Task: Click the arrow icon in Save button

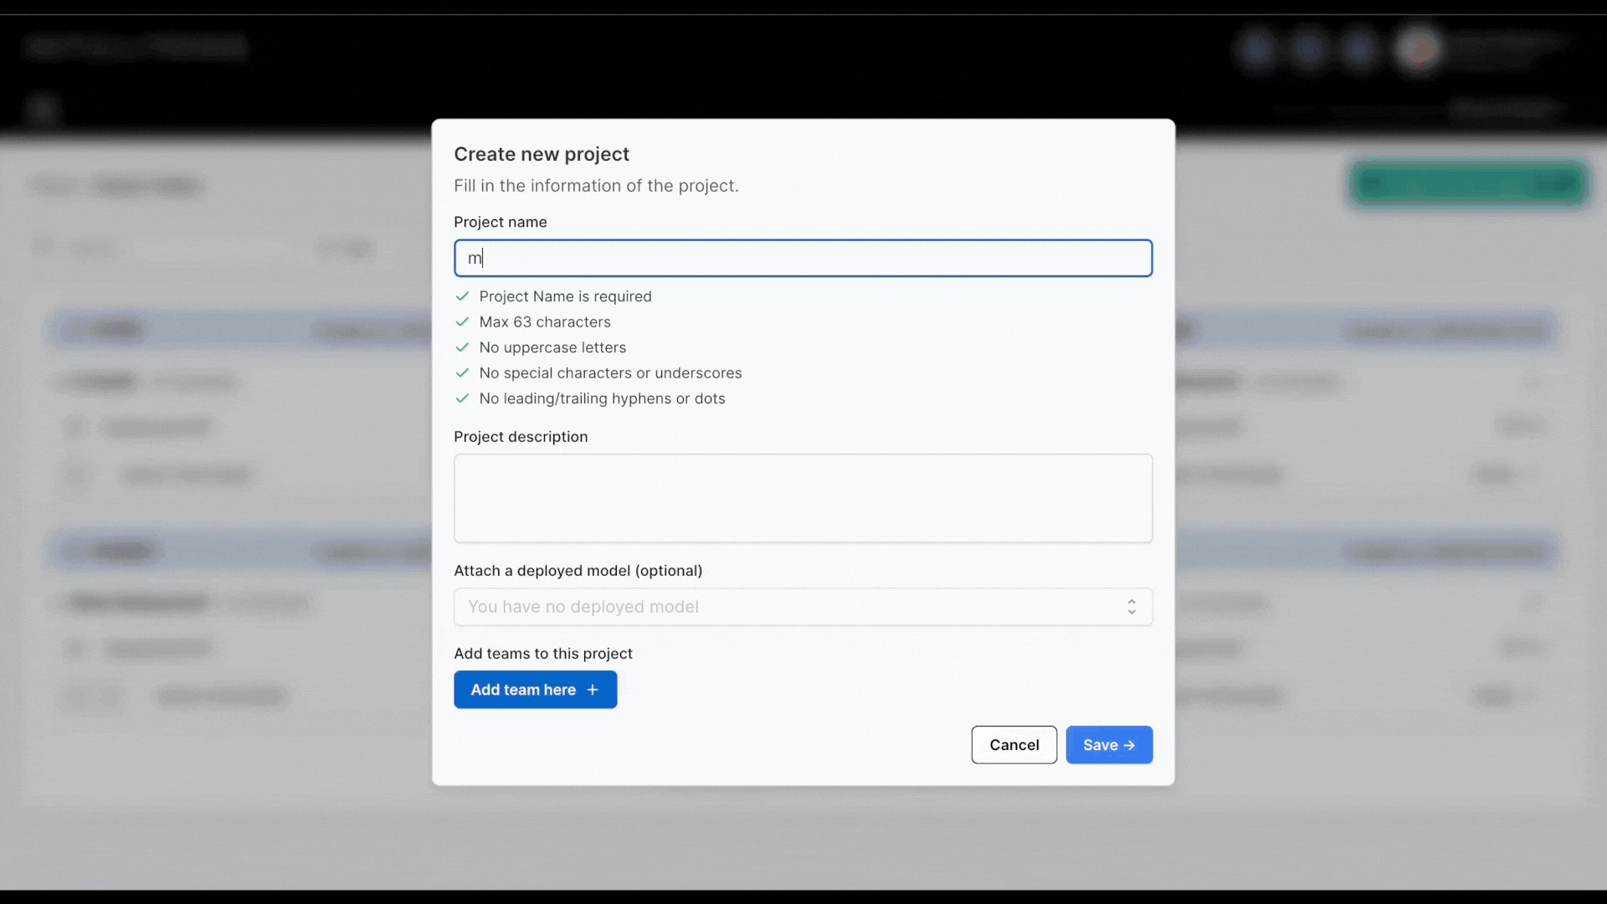Action: (x=1129, y=745)
